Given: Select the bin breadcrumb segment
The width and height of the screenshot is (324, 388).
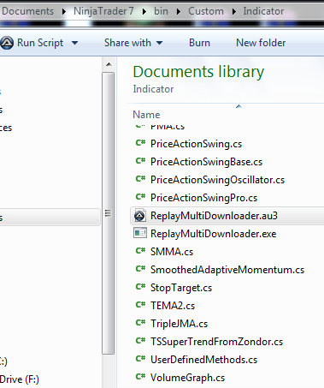Looking at the screenshot, I should tap(161, 11).
